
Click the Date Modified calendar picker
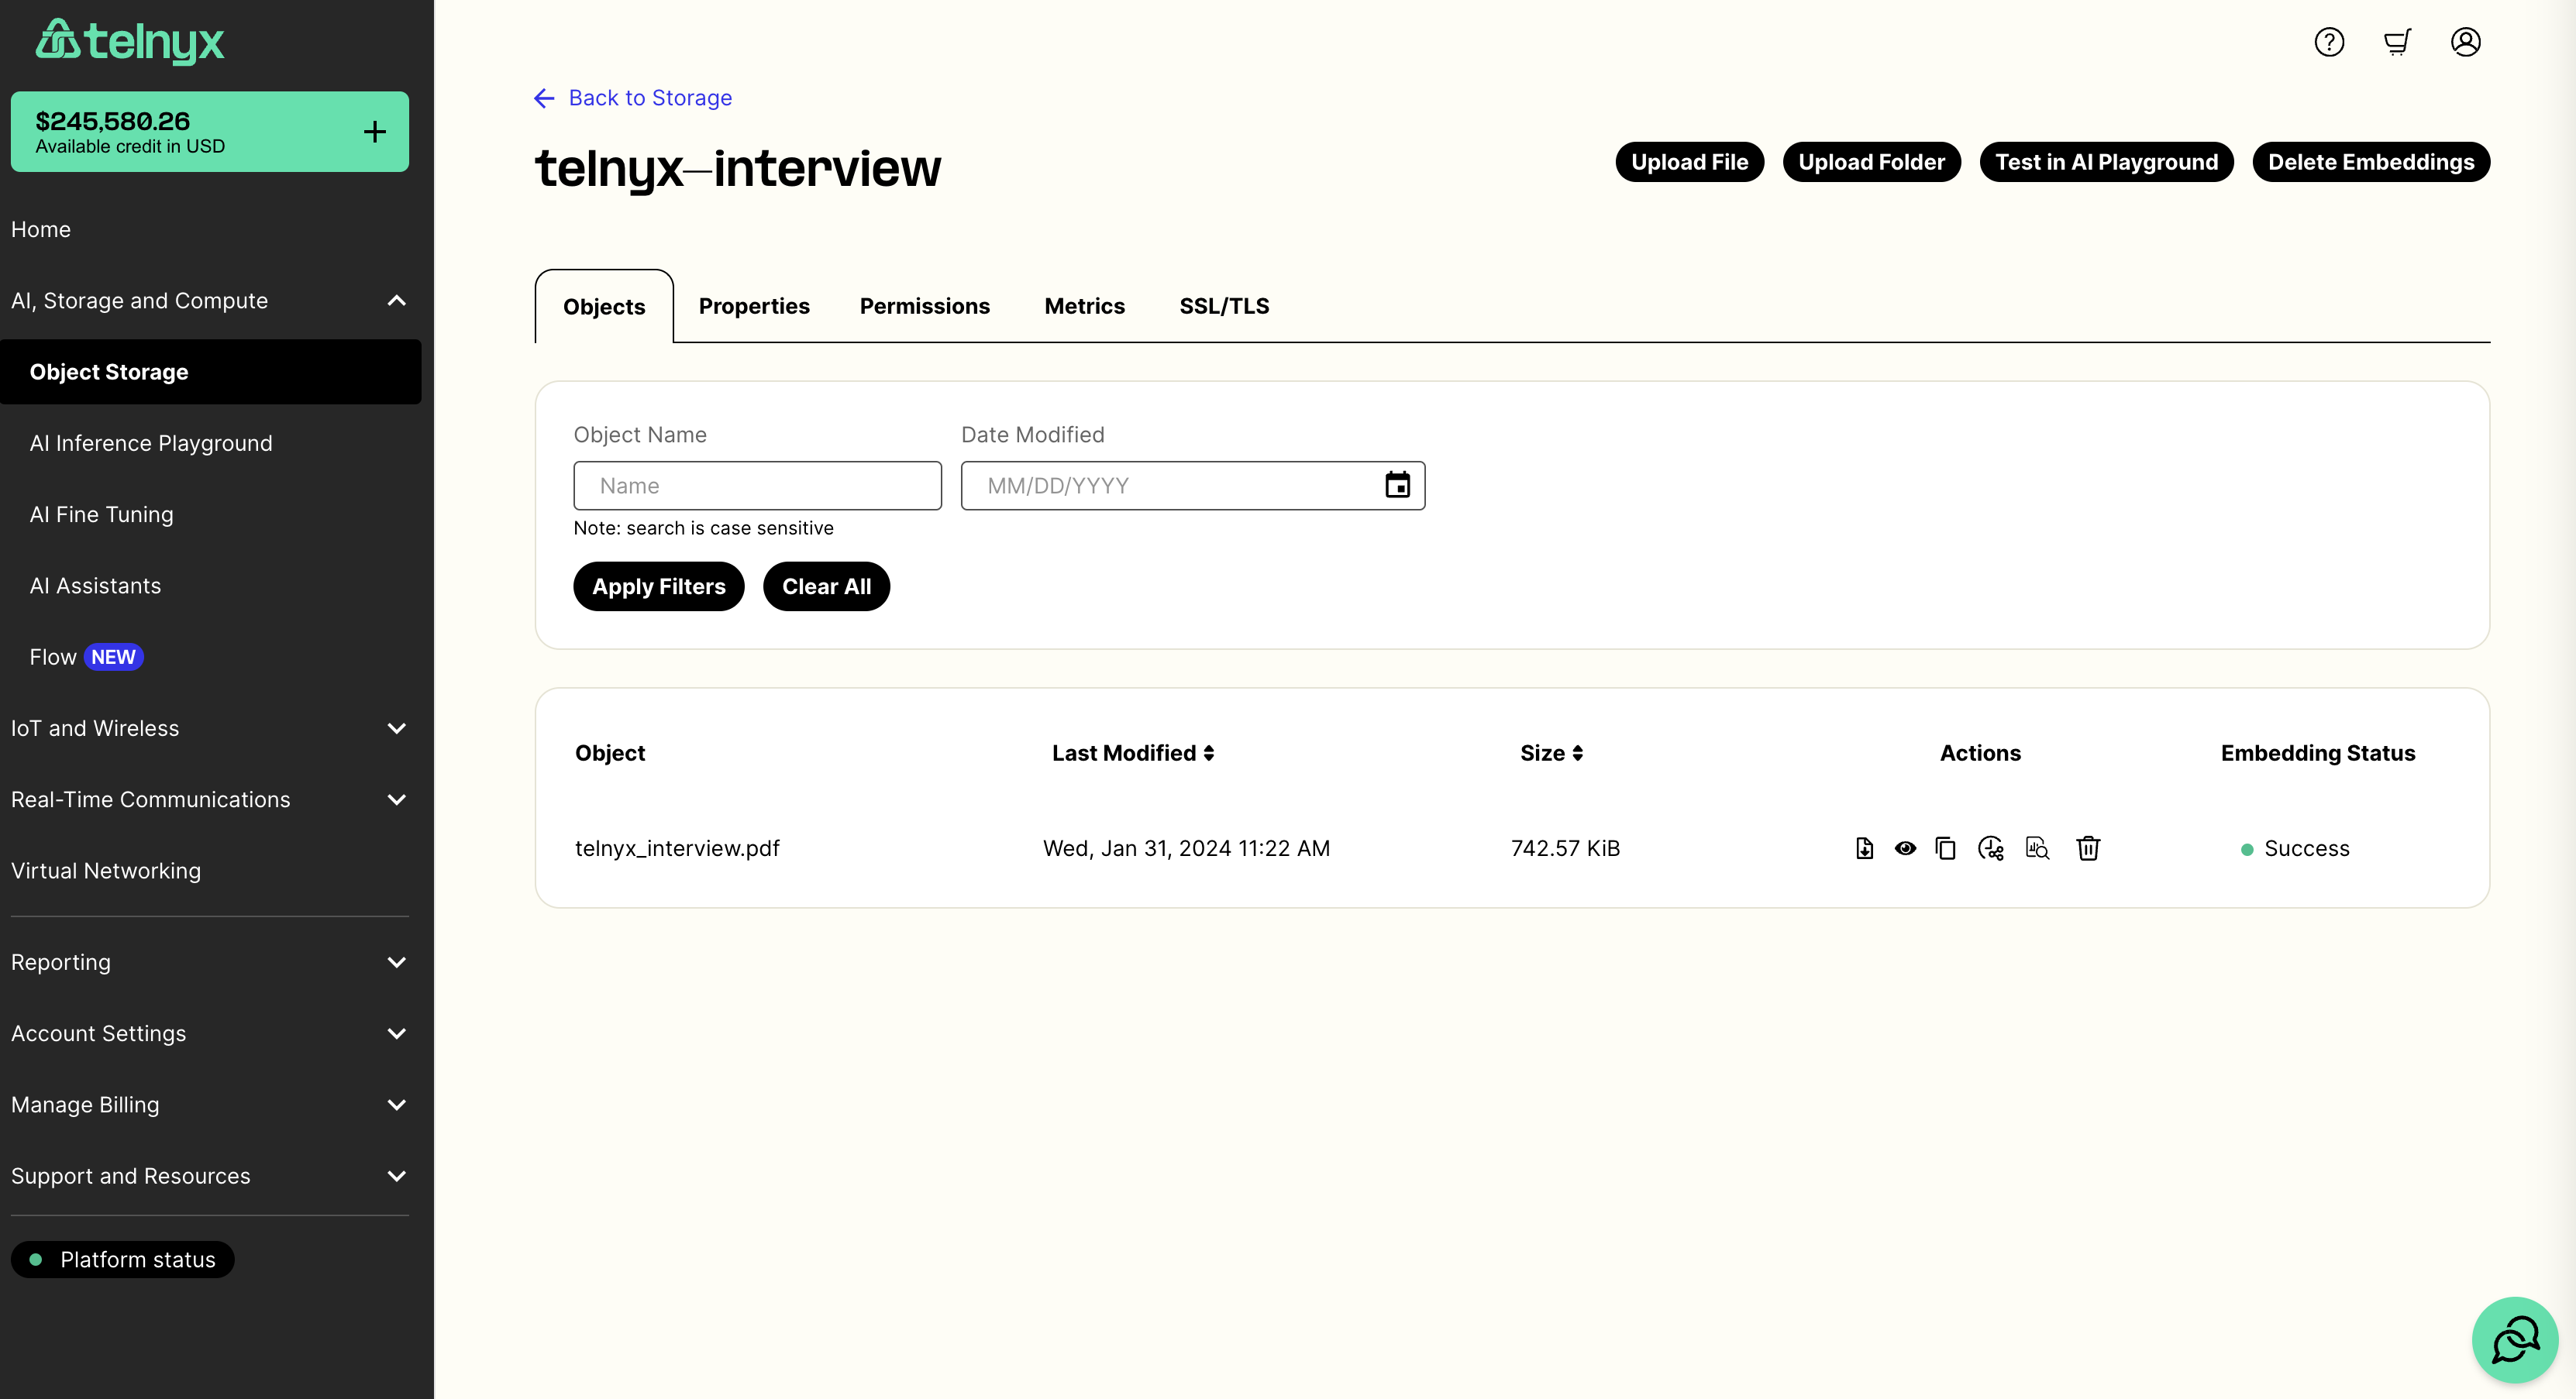tap(1399, 484)
